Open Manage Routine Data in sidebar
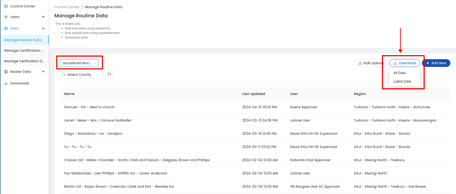 [x=24, y=40]
